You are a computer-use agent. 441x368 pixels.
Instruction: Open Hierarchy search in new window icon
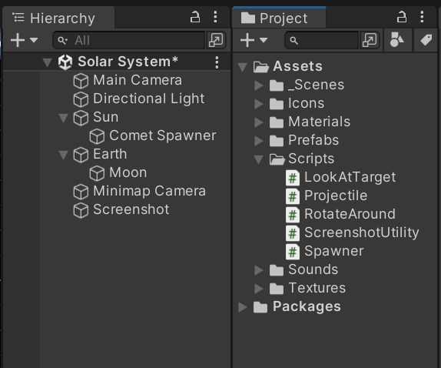(x=216, y=40)
